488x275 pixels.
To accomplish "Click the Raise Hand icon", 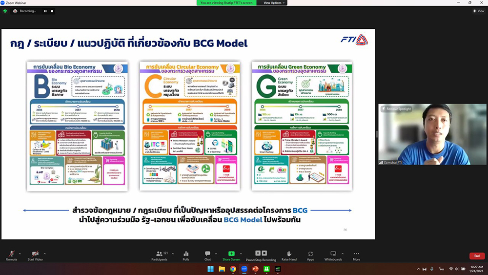I will 289,254.
